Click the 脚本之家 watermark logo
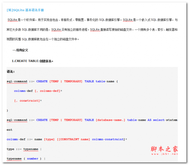189x165 pixels. (x=164, y=149)
